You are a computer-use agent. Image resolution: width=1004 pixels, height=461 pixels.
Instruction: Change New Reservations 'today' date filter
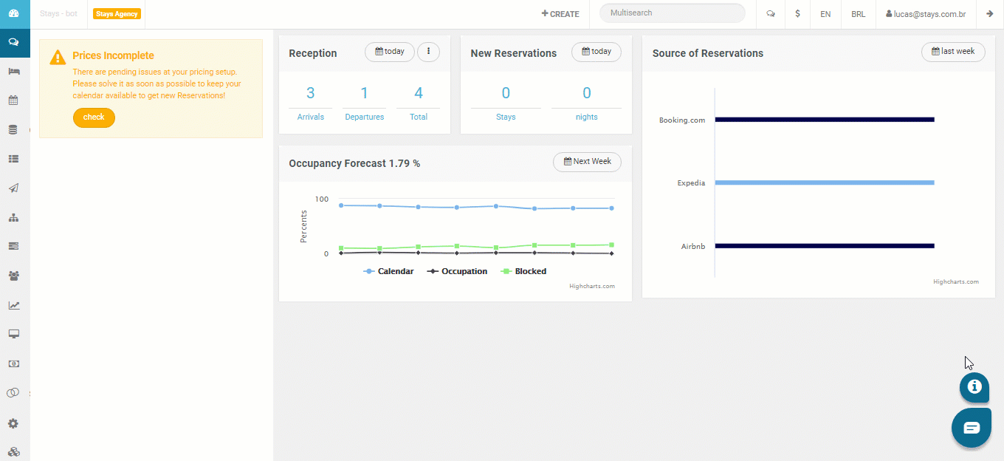tap(596, 52)
